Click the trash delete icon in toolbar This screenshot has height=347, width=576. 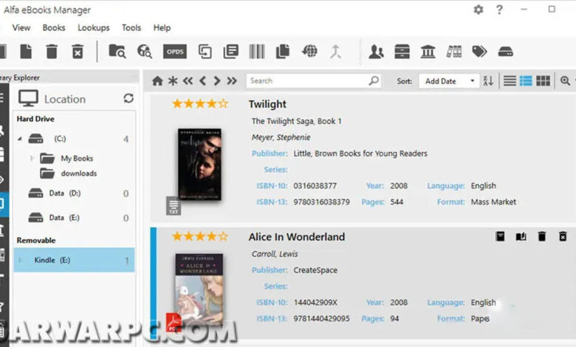click(52, 52)
